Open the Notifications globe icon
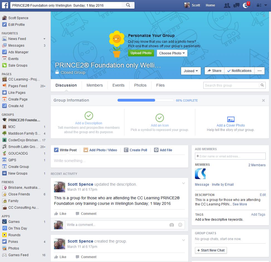Image resolution: width=271 pixels, height=262 pixels. pyautogui.click(x=246, y=5)
